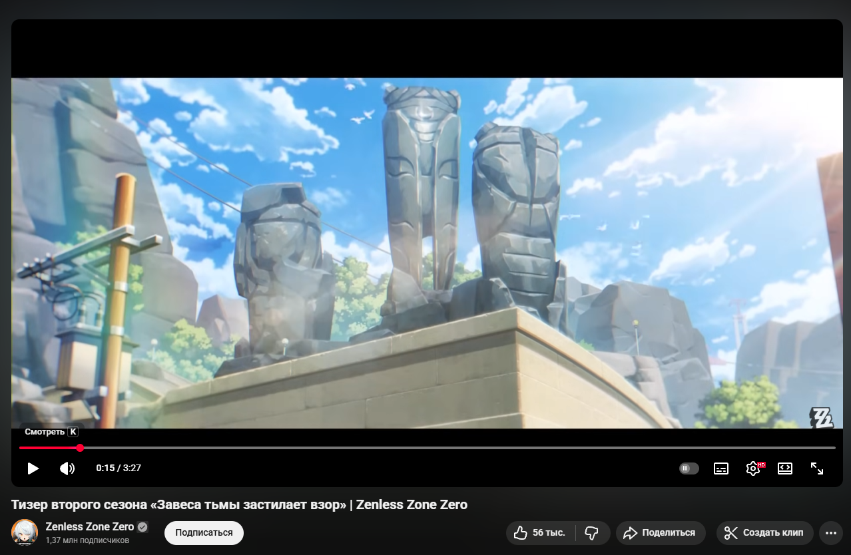851x555 pixels.
Task: Open the Zenless Zone Zero channel name link
Action: point(90,526)
